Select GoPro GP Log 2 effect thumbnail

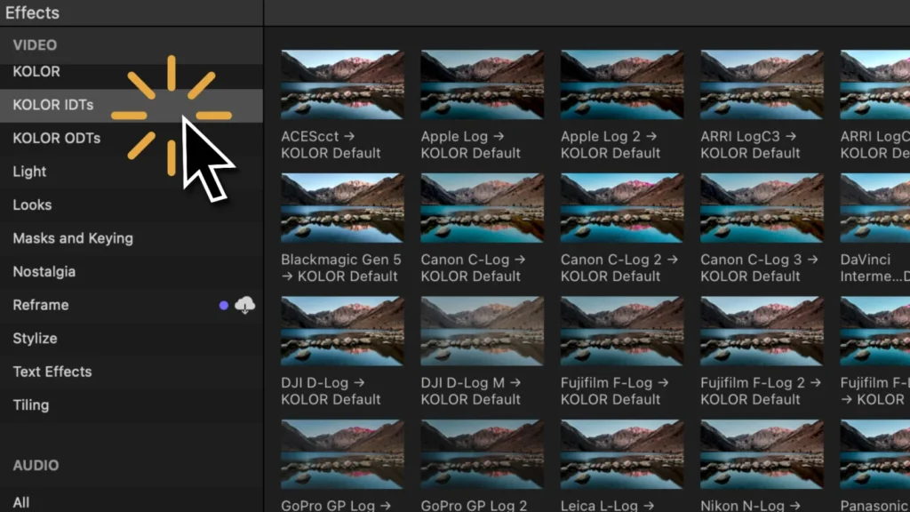click(483, 454)
